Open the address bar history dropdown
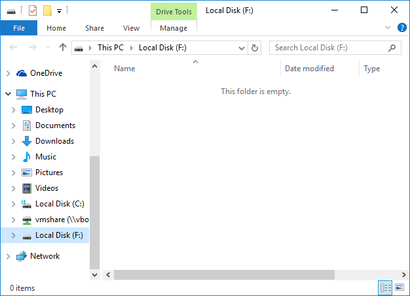The image size is (410, 296). [x=242, y=48]
